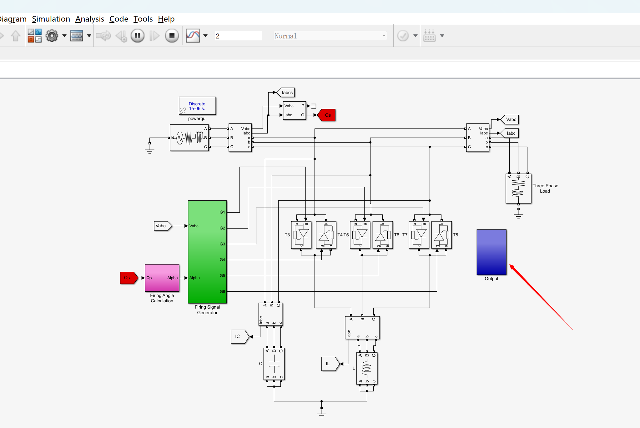Select the blue Output subsystem block
This screenshot has width=640, height=428.
pos(491,252)
